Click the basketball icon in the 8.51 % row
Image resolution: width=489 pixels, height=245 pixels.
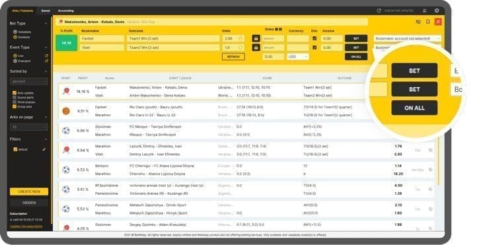coord(66,111)
